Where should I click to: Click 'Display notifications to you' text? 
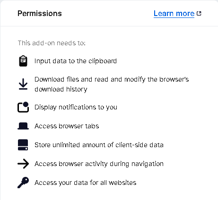click(76, 107)
